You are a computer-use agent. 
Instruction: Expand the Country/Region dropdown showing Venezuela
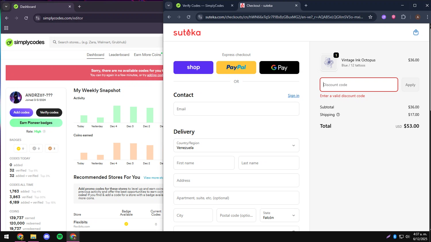236,145
